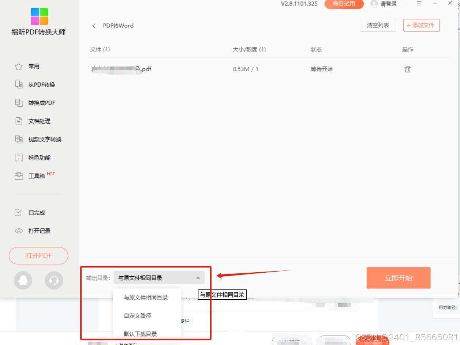Open the 输出目录 dropdown arrow
Screen dimensions: 460x345
pos(198,278)
